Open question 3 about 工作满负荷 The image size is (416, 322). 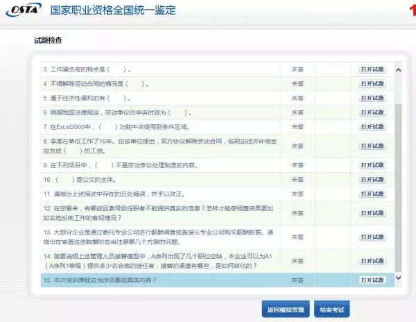(372, 69)
